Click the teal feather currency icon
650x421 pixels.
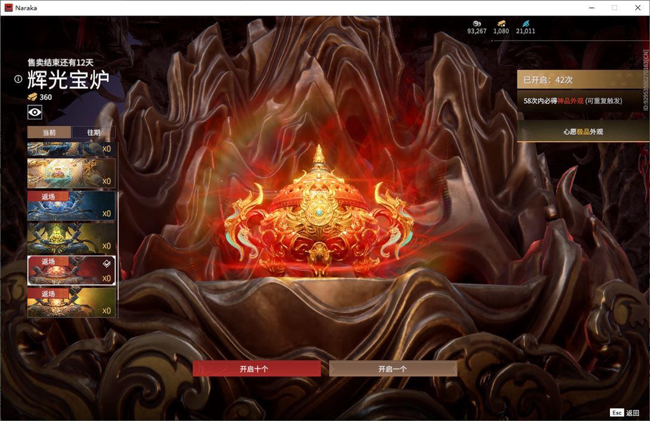(x=526, y=24)
